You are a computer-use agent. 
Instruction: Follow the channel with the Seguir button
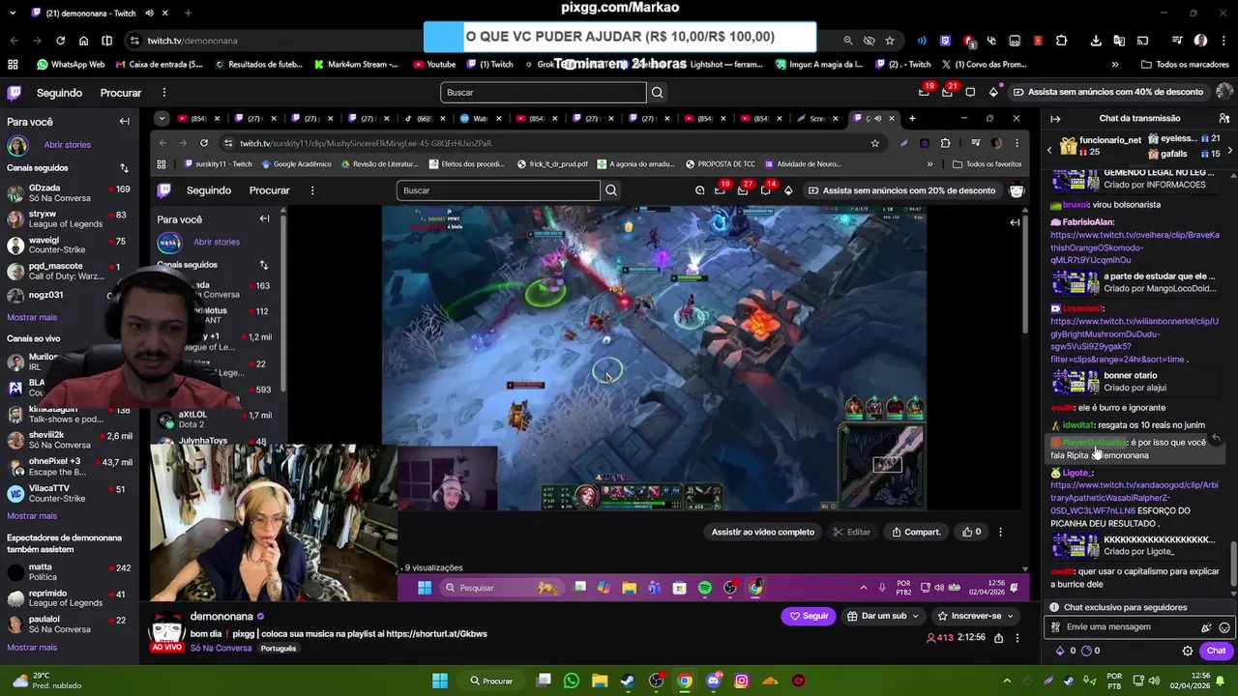click(809, 616)
